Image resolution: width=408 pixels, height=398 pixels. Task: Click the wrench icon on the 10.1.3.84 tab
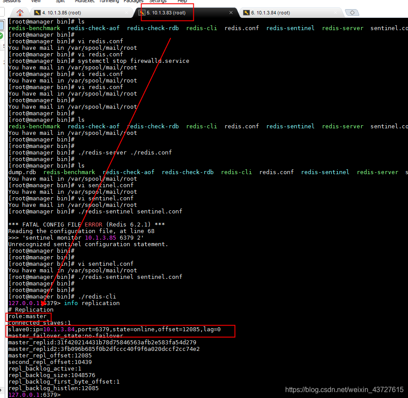(246, 13)
